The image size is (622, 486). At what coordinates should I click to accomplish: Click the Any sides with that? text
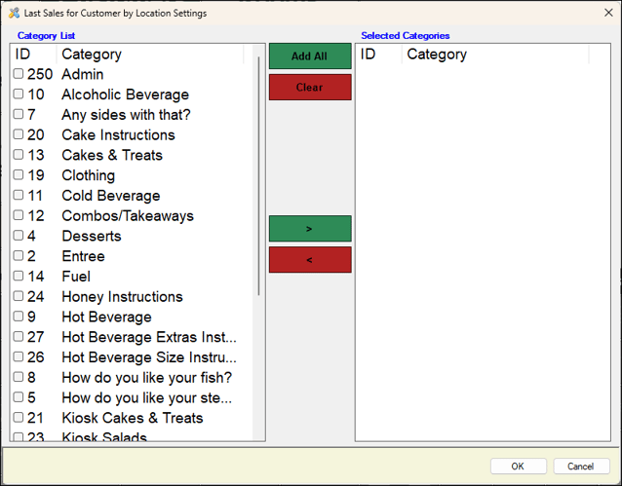point(126,115)
